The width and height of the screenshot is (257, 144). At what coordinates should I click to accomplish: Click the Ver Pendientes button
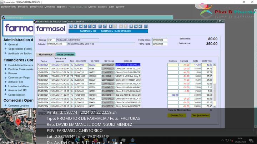(201, 115)
